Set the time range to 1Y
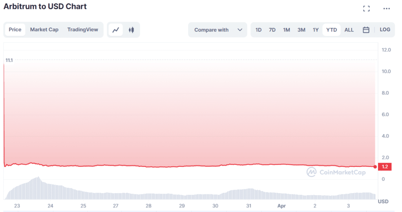 (316, 30)
